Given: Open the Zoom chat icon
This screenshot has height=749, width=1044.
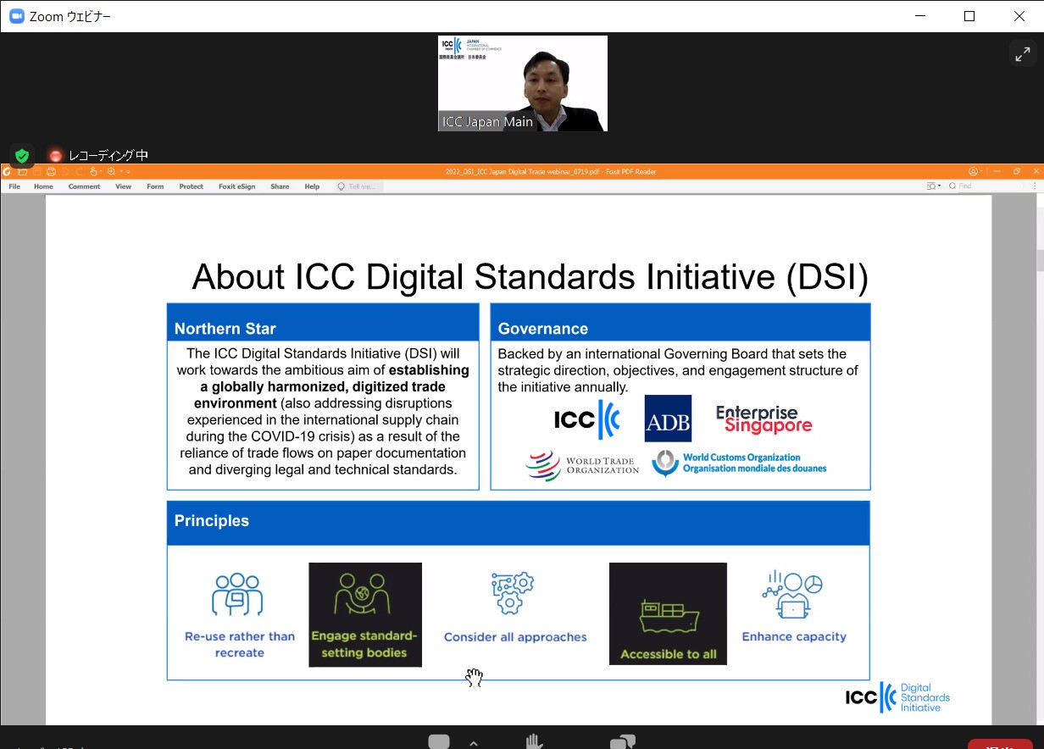Looking at the screenshot, I should tap(439, 742).
